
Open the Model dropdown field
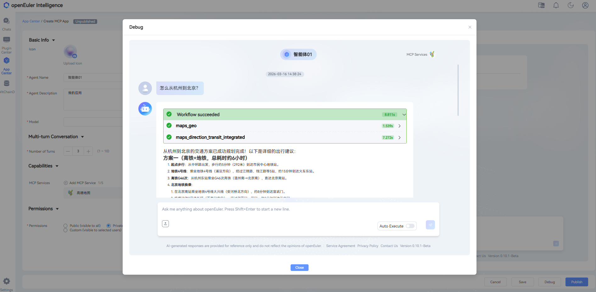[93, 122]
